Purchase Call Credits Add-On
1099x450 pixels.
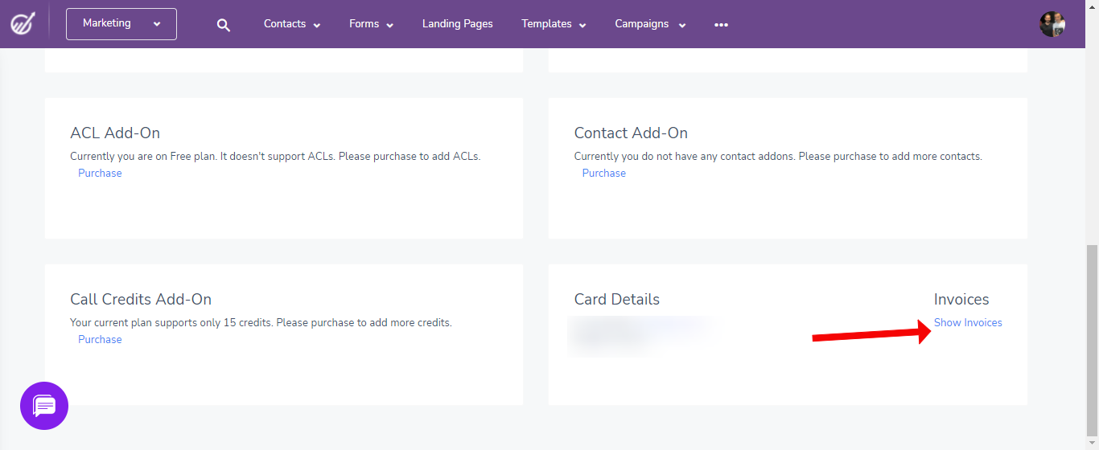100,339
